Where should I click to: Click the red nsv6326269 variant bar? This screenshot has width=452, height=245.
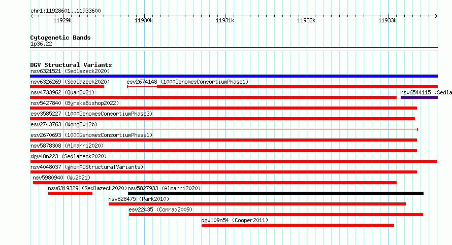point(67,87)
